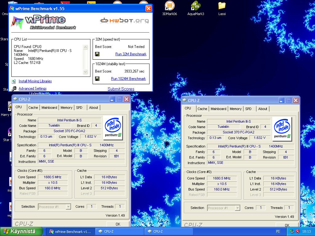Click CPU List scrollbar down arrow
This screenshot has width=315, height=236.
[x=86, y=72]
